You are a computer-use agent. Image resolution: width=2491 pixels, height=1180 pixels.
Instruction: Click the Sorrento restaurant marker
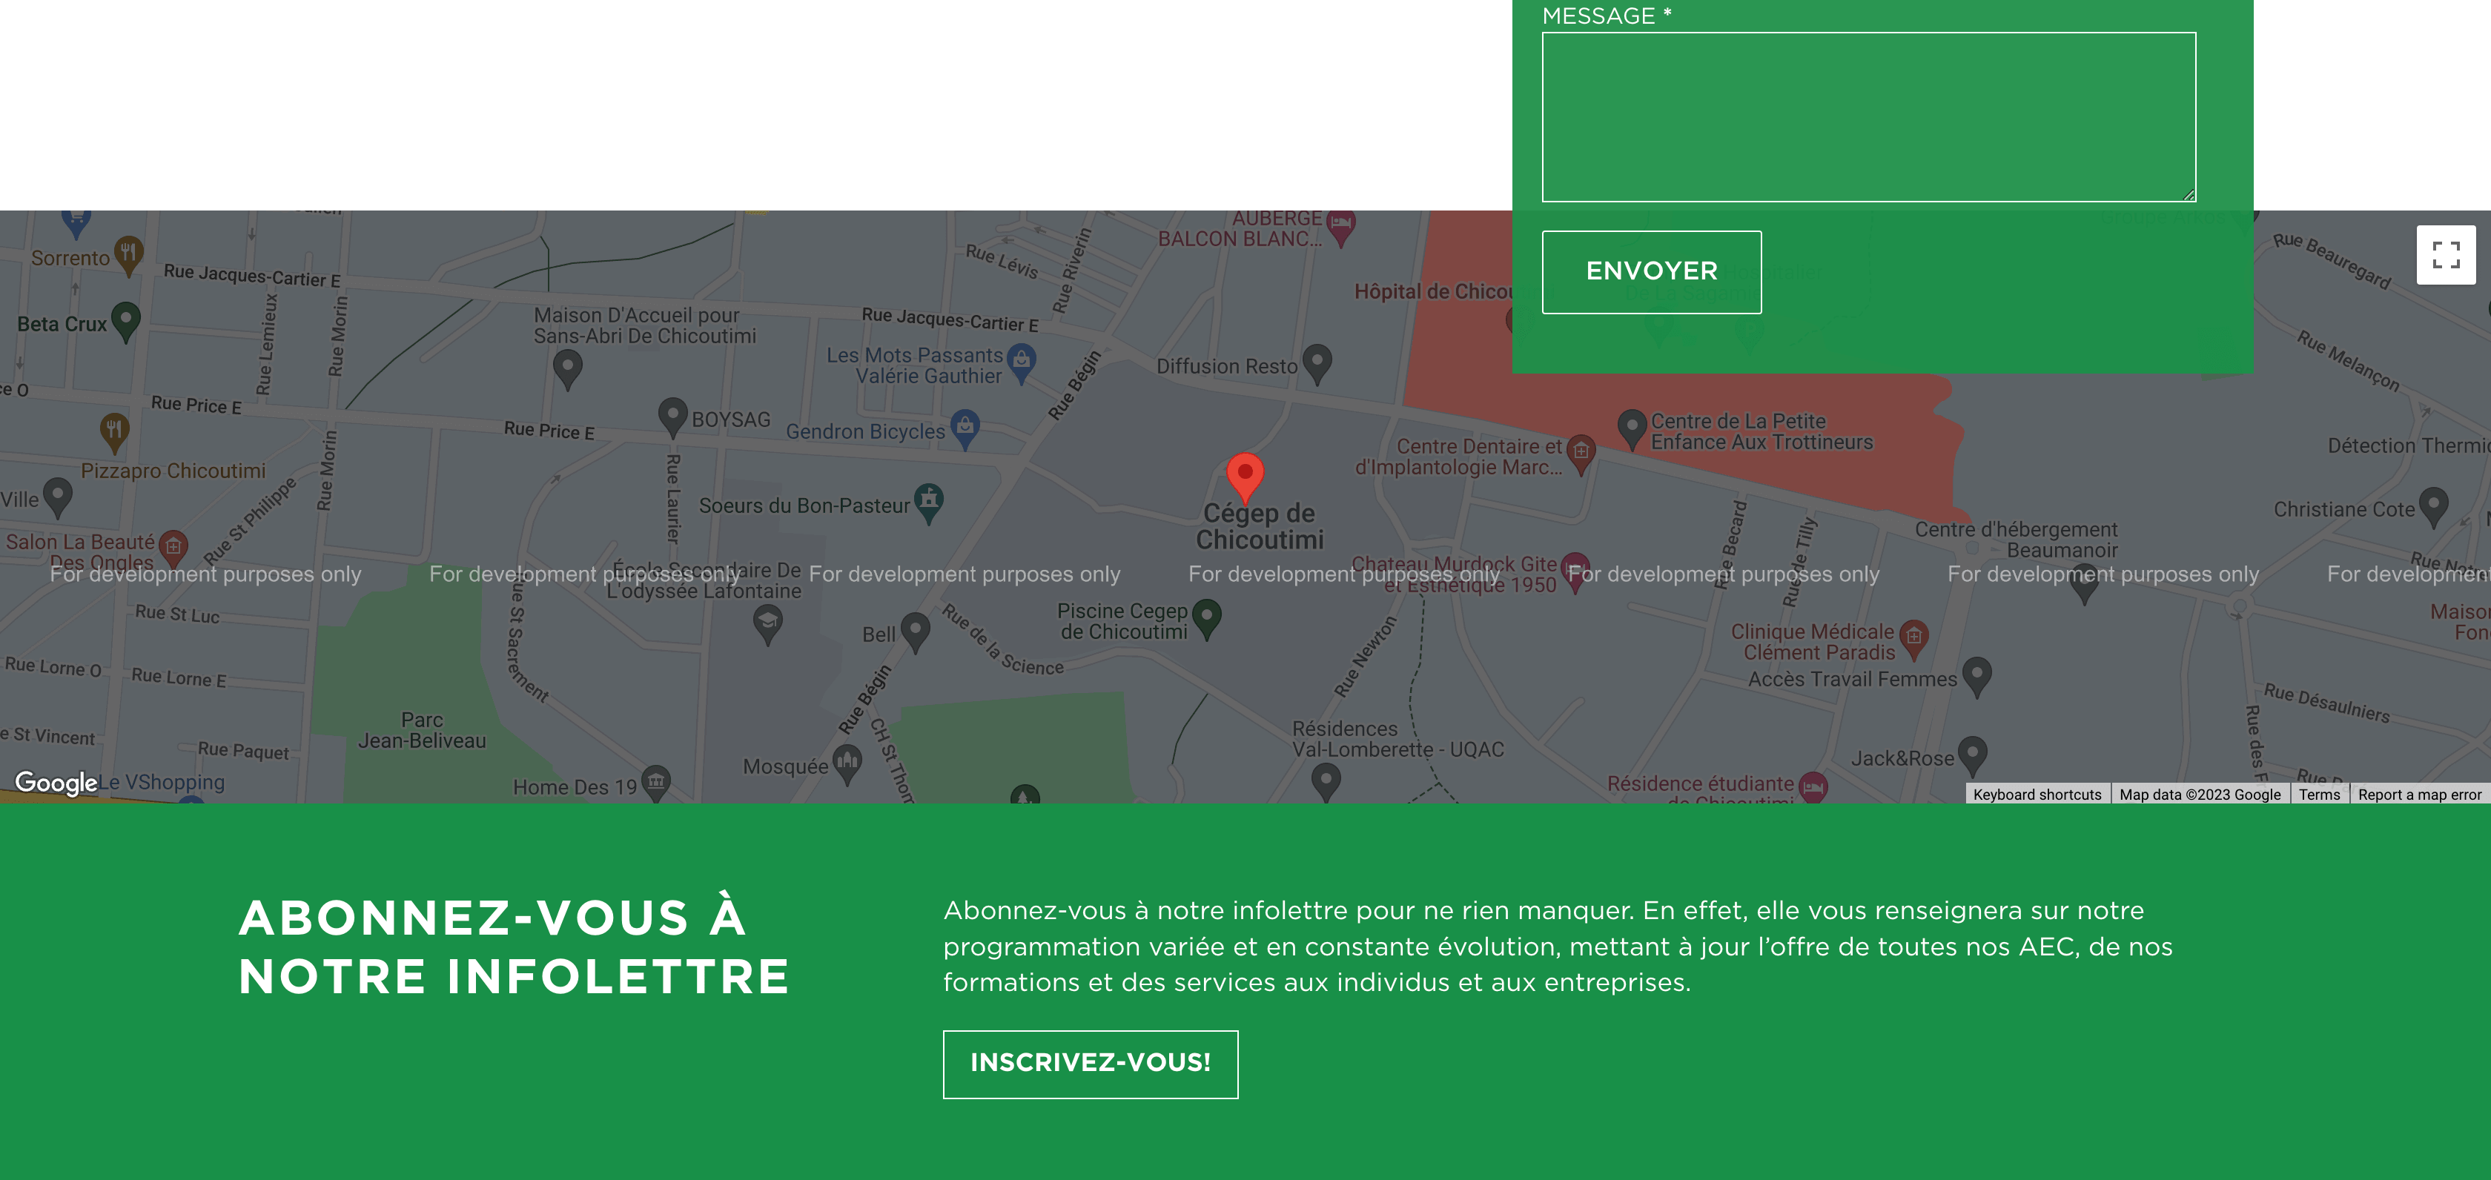tap(128, 257)
